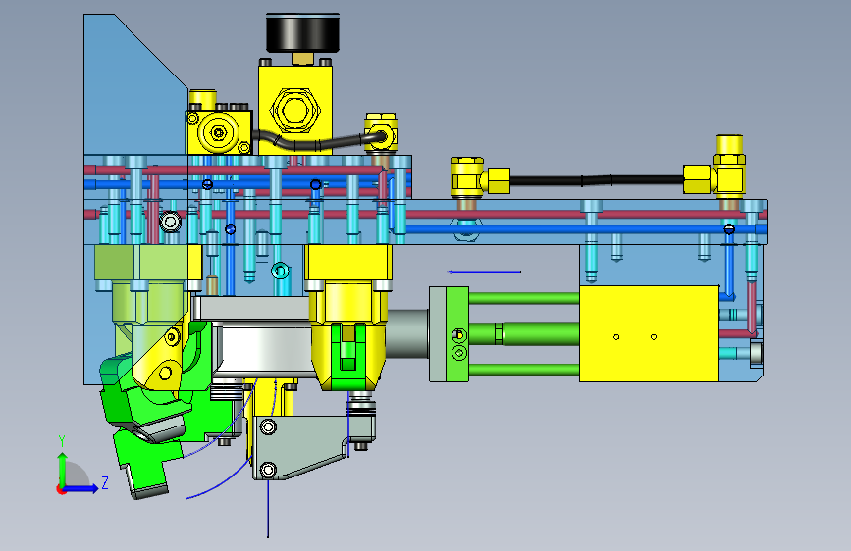This screenshot has height=551, width=851.
Task: Select the lower bolt on the grey bracket
Action: (268, 469)
